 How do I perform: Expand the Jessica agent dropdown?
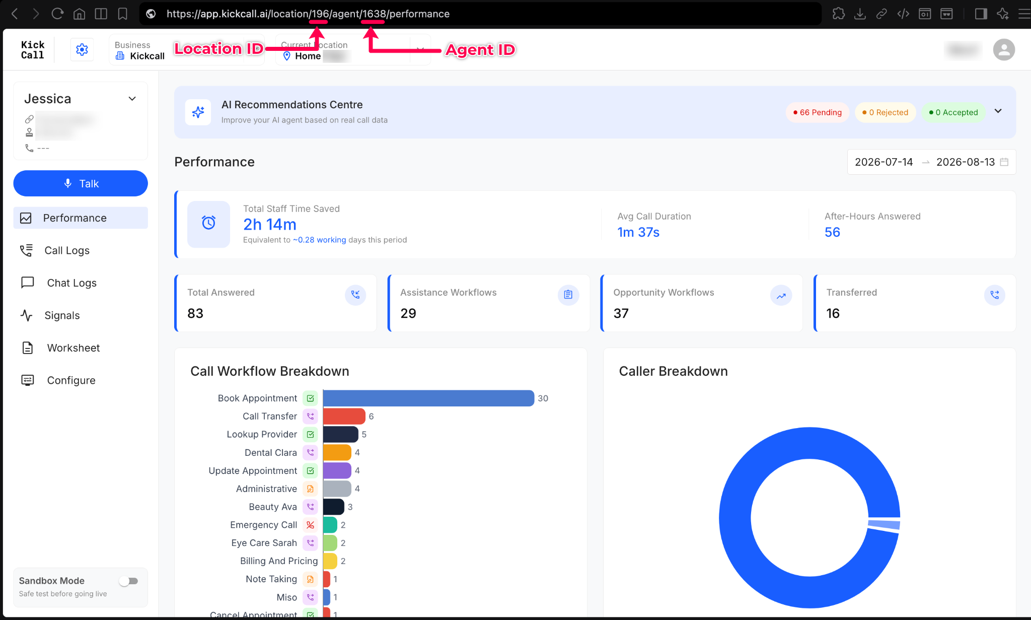click(x=132, y=99)
